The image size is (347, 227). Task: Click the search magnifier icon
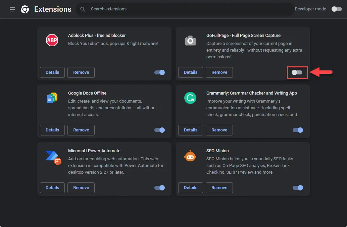pyautogui.click(x=83, y=9)
